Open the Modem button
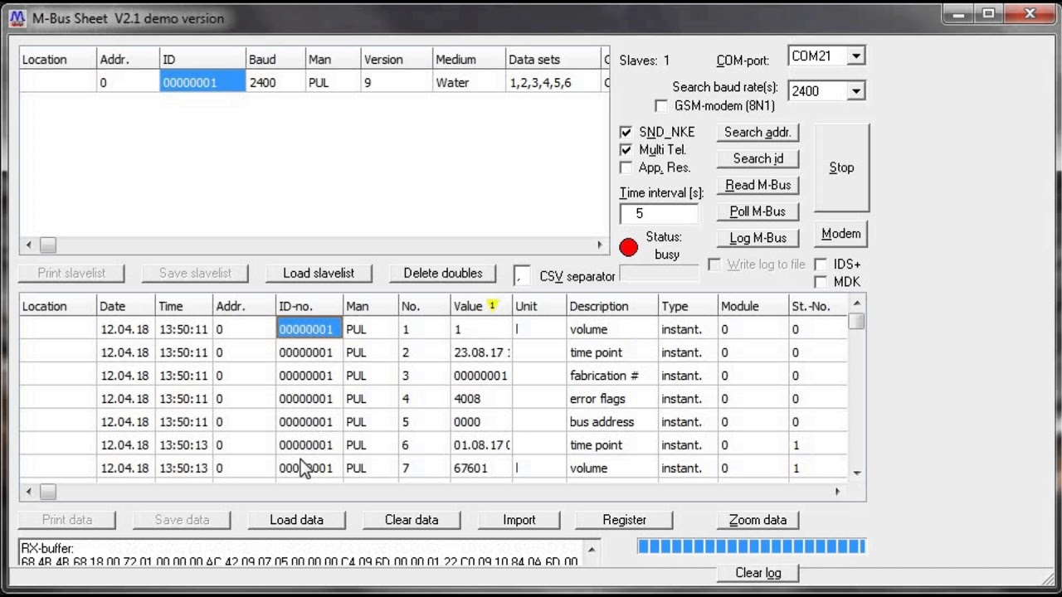The width and height of the screenshot is (1062, 597). point(841,234)
